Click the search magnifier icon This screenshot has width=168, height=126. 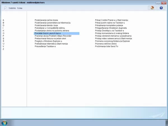[x=5, y=8]
